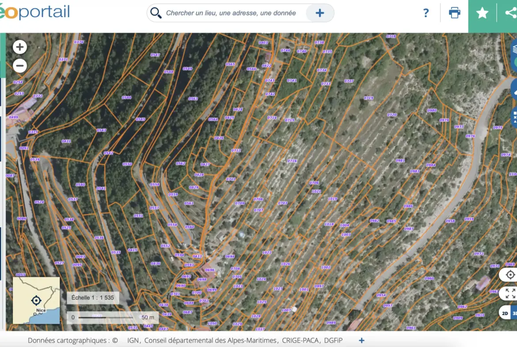Click the magnifier search icon
The height and width of the screenshot is (347, 517).
pos(156,13)
